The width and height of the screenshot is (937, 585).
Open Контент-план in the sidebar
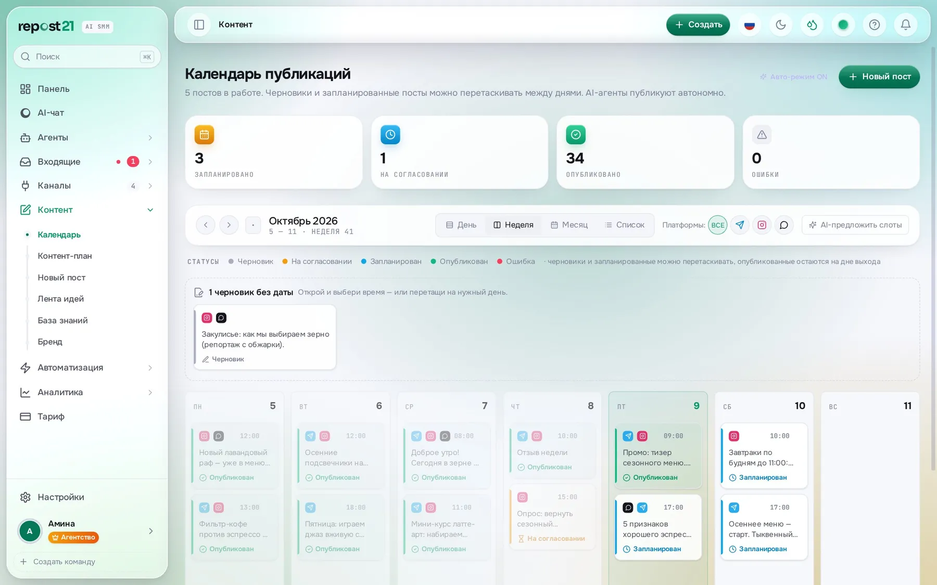click(65, 256)
